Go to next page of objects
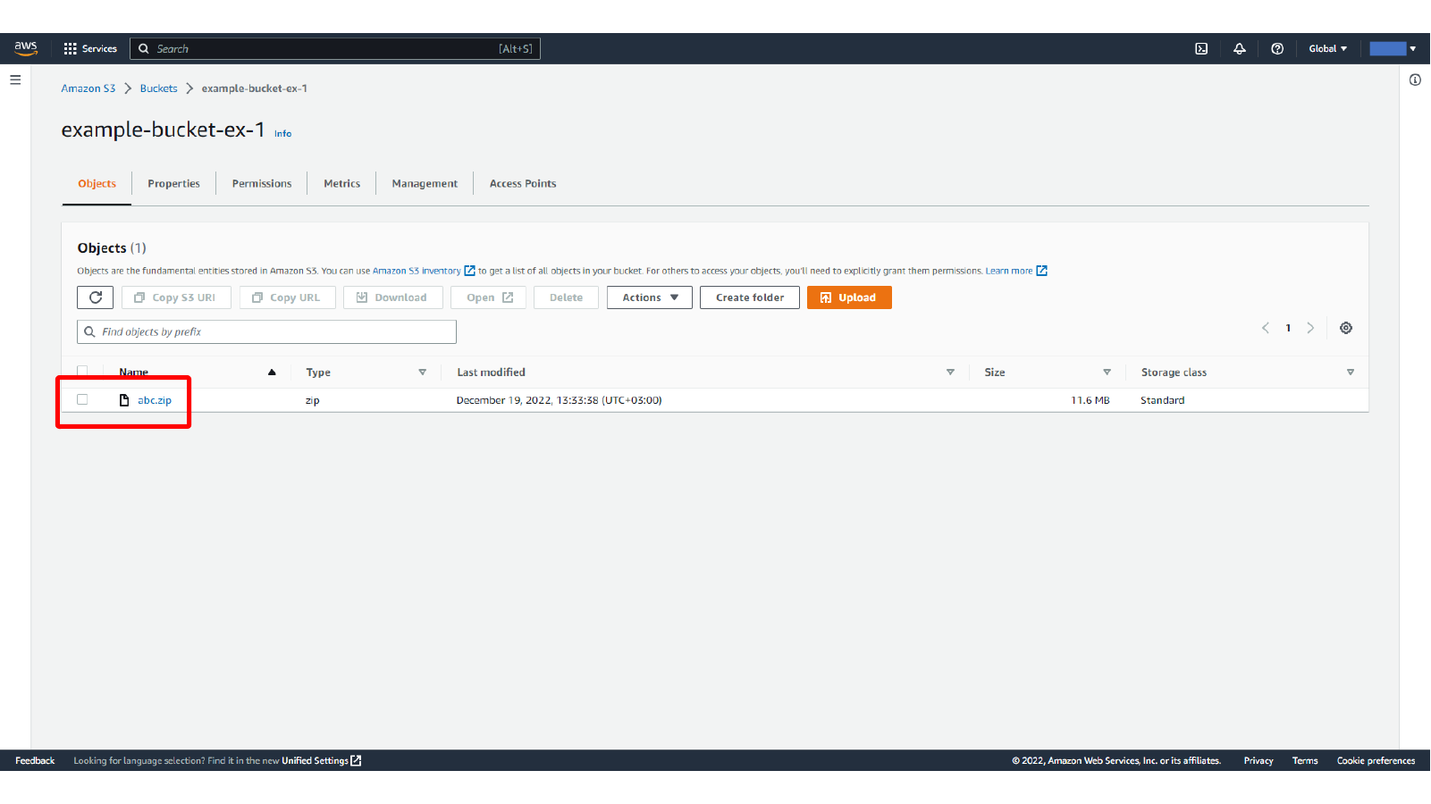 (x=1310, y=328)
